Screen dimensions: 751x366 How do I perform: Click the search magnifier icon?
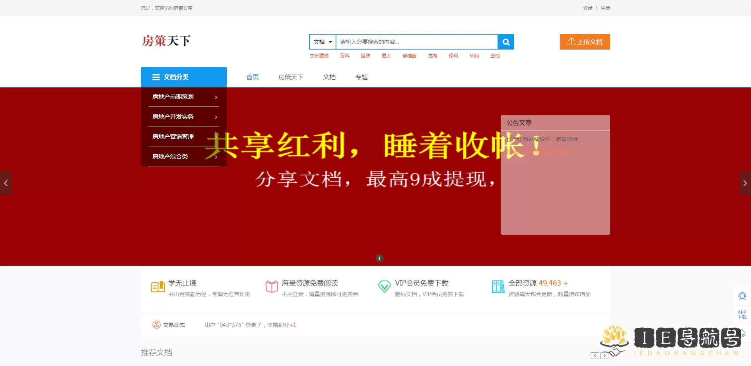(505, 42)
